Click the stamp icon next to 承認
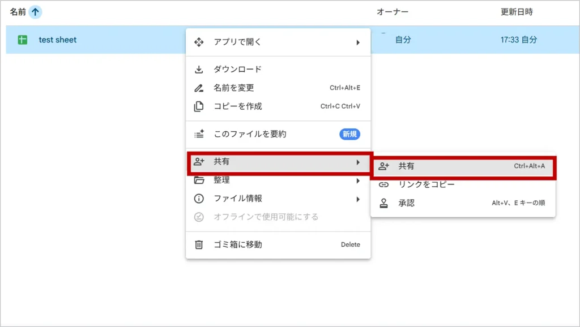Image resolution: width=580 pixels, height=327 pixels. (383, 203)
